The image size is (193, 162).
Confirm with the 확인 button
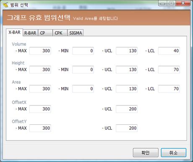click(x=146, y=153)
